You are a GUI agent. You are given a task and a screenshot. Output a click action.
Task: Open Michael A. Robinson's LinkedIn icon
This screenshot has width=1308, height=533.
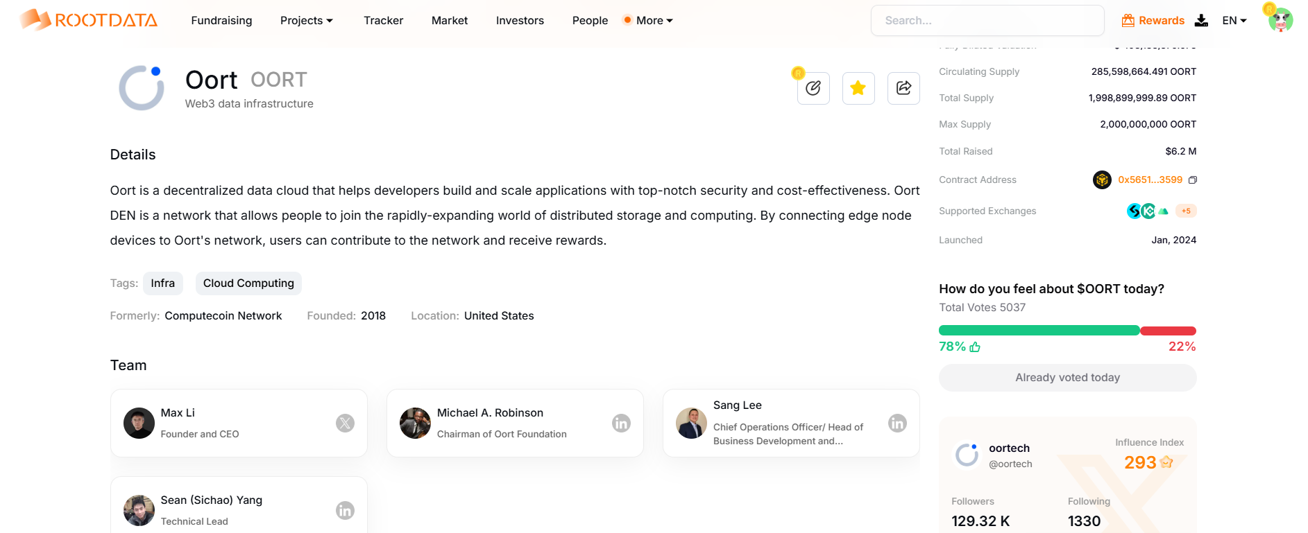click(621, 423)
